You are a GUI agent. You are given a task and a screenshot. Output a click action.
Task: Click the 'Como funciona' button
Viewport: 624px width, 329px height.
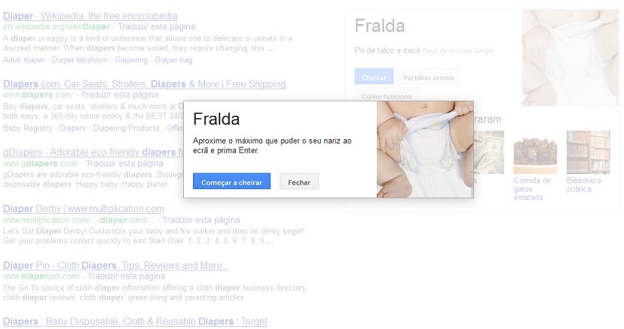point(387,96)
